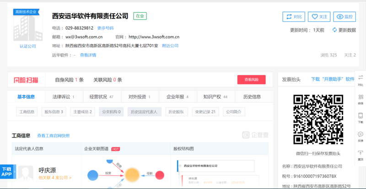Click the 历史法定代表人 sub-tab
366x189 pixels.
click(x=144, y=112)
